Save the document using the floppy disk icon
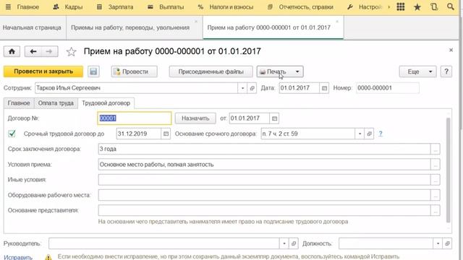This screenshot has height=260, width=463. click(x=93, y=71)
